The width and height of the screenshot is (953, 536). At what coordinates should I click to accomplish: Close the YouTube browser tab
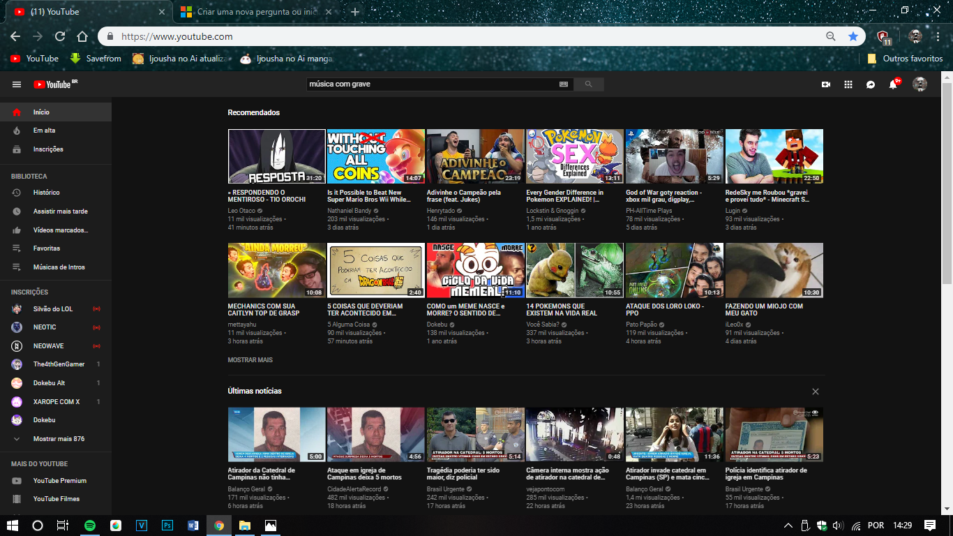pos(161,12)
